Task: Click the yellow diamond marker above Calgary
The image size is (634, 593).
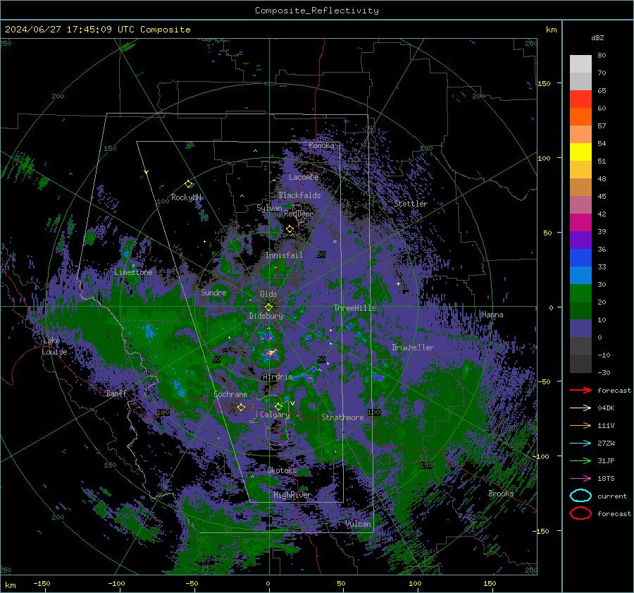Action: point(278,406)
